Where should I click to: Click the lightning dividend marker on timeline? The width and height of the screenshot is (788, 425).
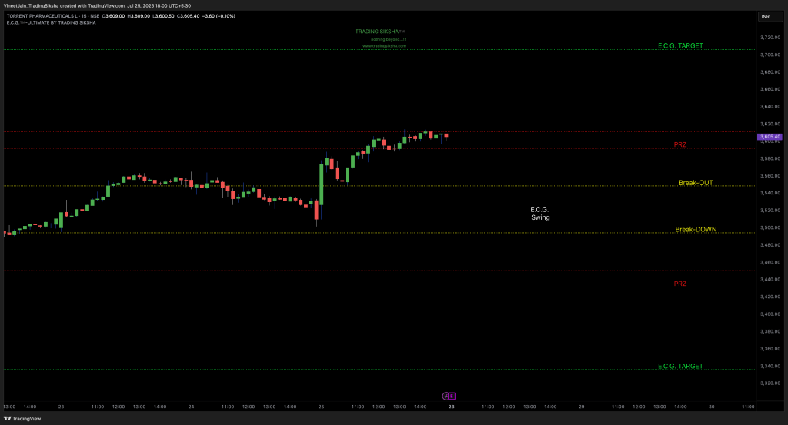point(445,396)
